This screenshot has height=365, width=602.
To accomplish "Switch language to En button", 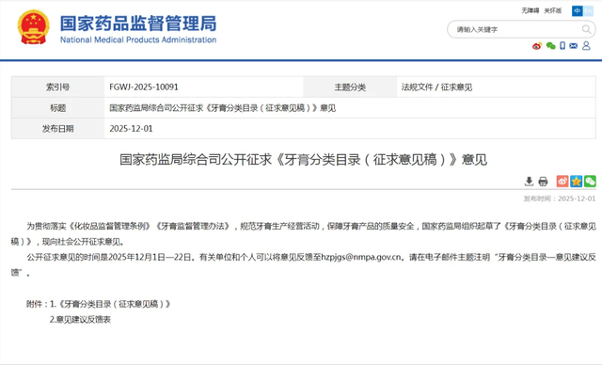I will pyautogui.click(x=588, y=10).
